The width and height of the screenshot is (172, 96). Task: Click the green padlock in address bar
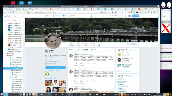click(29, 12)
